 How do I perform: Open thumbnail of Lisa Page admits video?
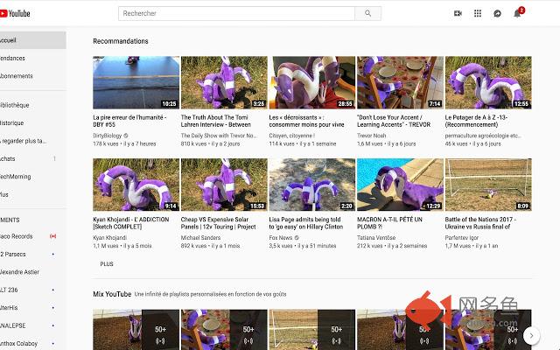312,185
